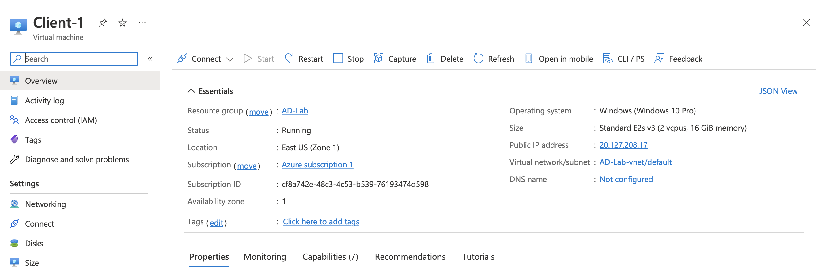Click the Open in mobile phone icon

coord(528,59)
